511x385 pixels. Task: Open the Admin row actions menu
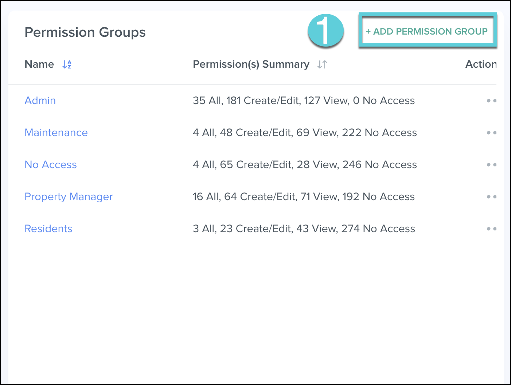pos(492,100)
